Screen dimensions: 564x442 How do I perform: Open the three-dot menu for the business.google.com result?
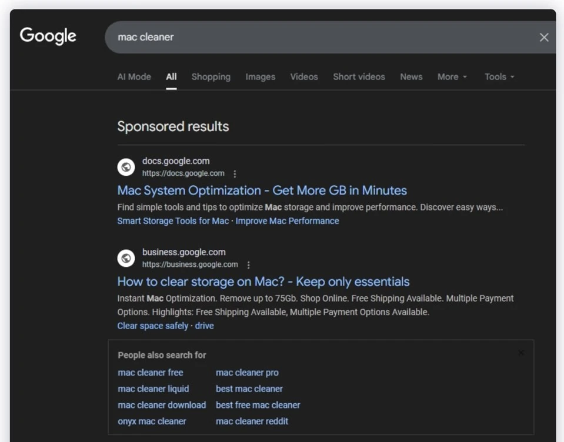[x=248, y=264]
